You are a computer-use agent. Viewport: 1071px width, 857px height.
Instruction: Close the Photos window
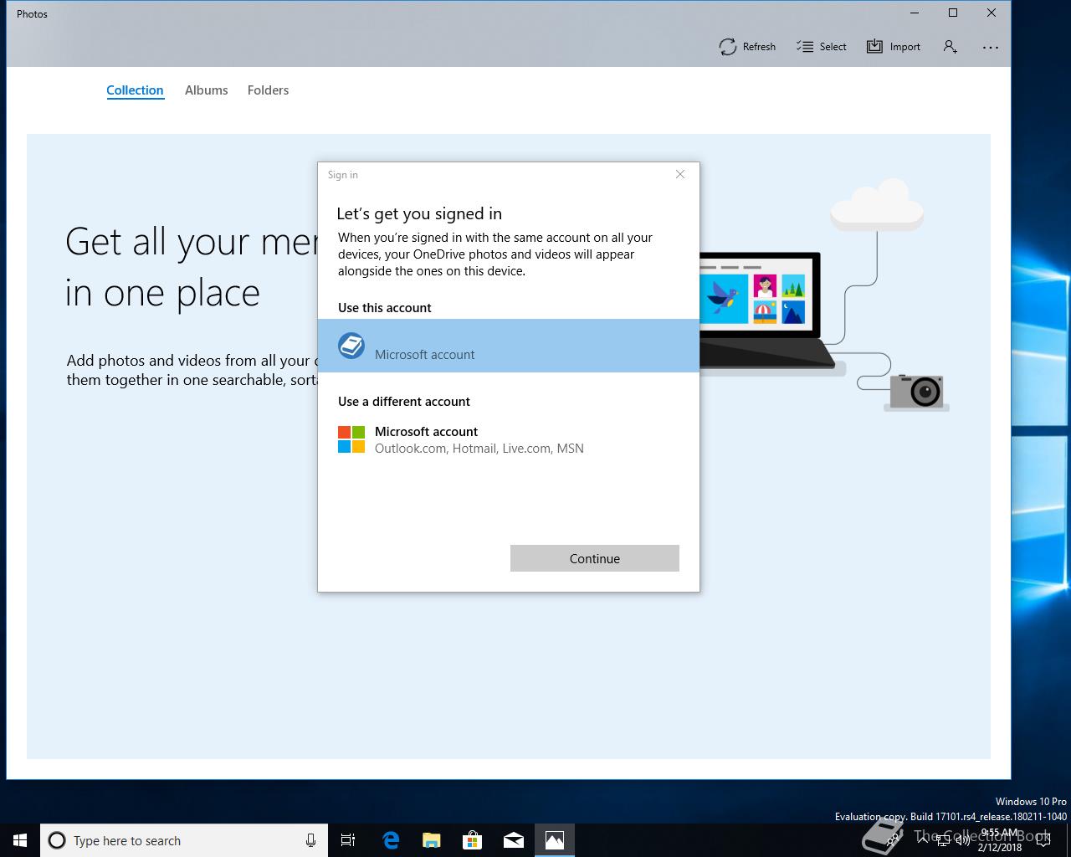point(992,13)
